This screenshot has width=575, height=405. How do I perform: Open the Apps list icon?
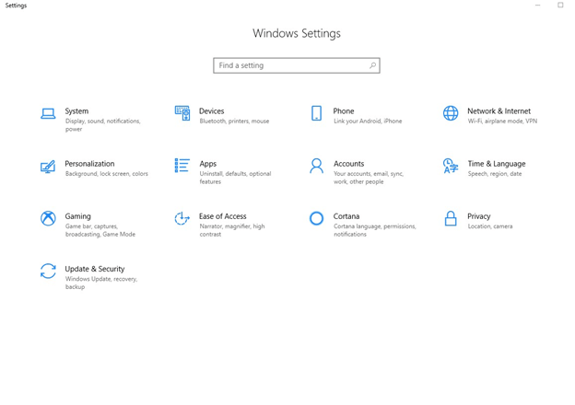point(182,166)
